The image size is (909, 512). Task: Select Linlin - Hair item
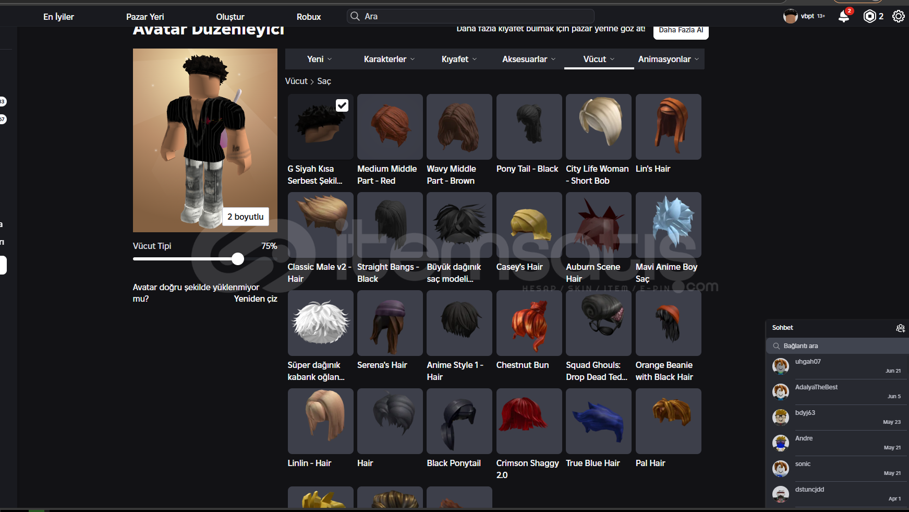tap(320, 421)
